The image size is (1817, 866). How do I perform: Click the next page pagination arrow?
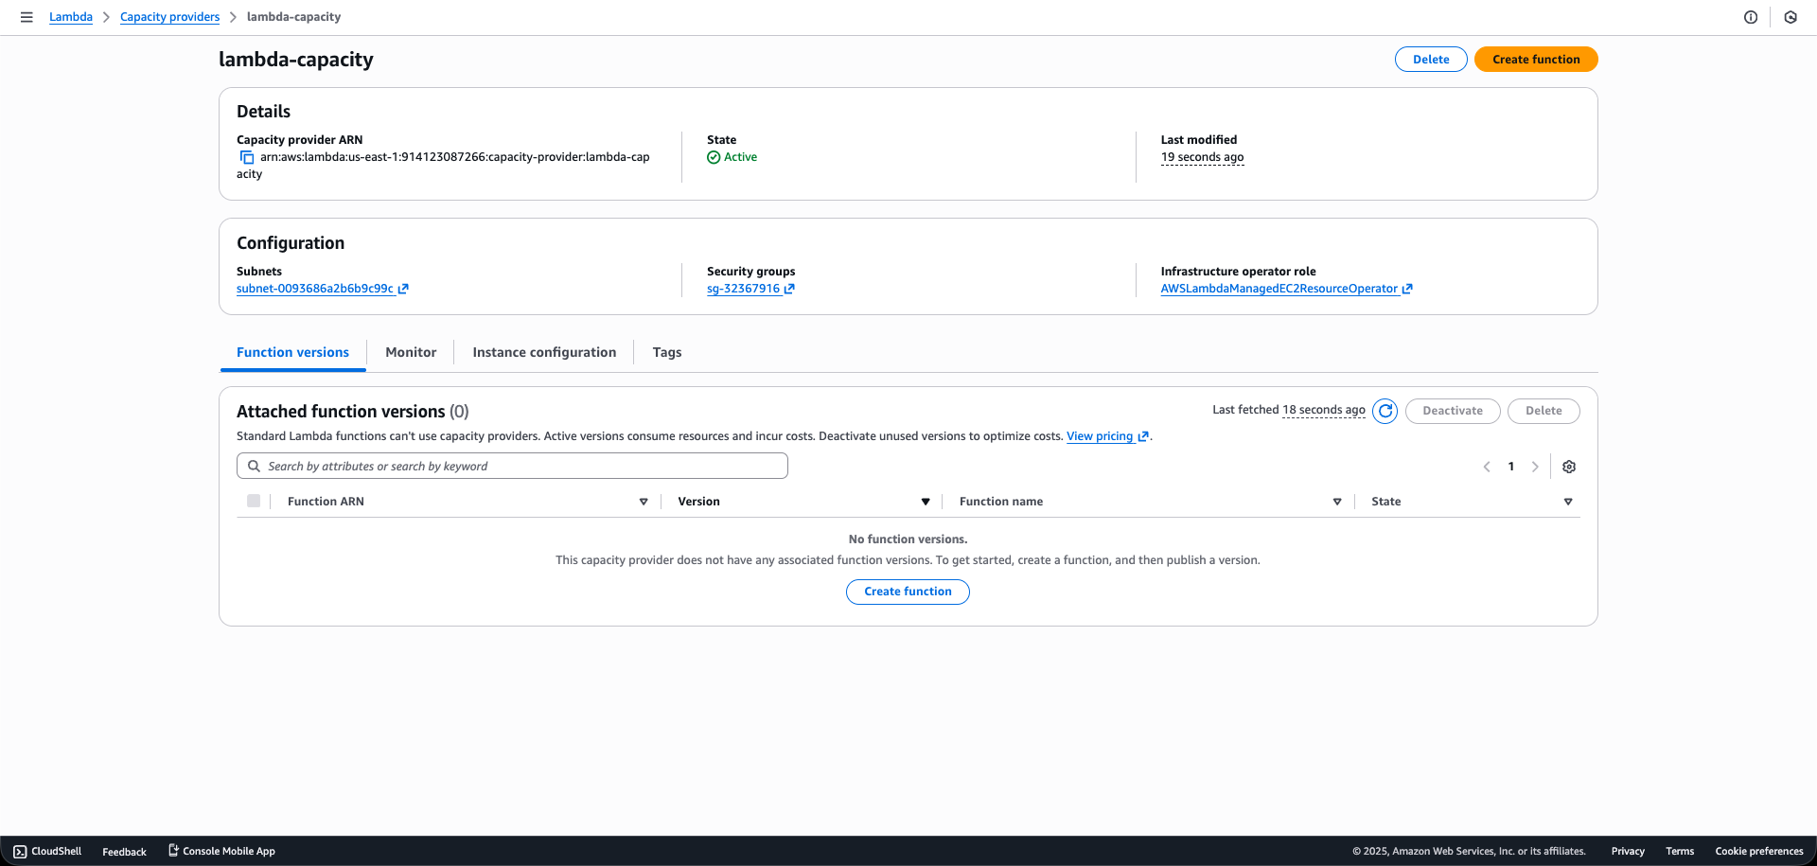coord(1535,466)
